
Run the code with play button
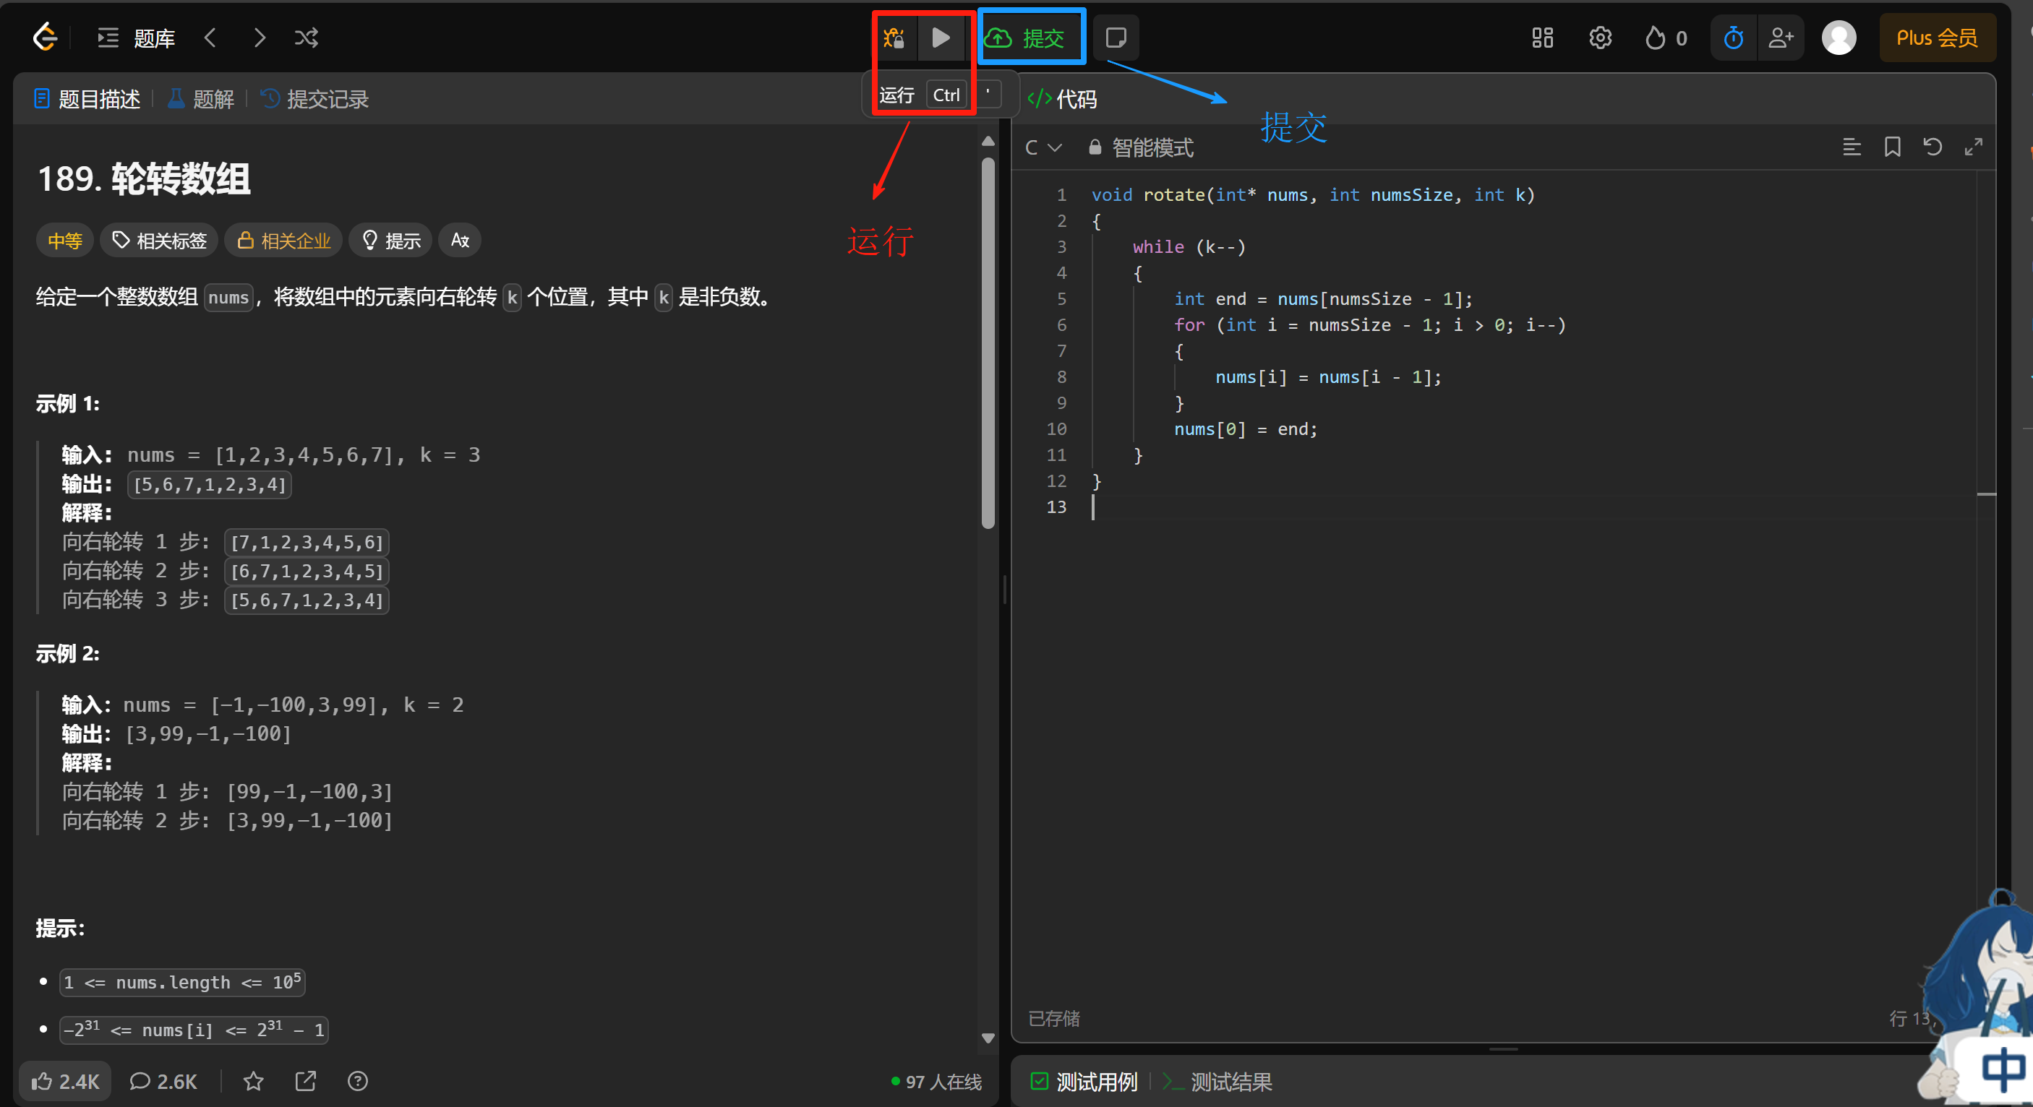(940, 38)
